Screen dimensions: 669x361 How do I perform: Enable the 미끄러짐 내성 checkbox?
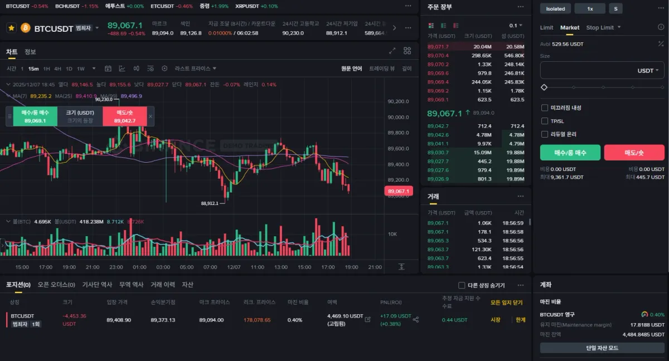tap(545, 108)
